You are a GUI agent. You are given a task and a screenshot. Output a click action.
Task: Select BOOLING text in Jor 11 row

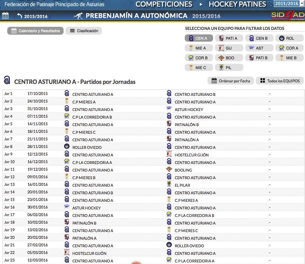point(183,170)
